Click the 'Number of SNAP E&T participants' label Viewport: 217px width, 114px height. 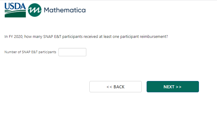(x=30, y=52)
